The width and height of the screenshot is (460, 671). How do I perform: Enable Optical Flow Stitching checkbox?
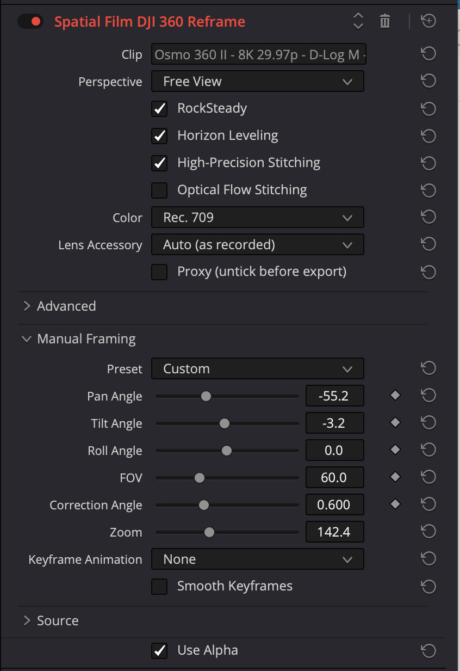[x=159, y=190]
